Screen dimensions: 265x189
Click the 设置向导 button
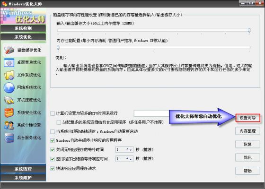click(x=247, y=118)
